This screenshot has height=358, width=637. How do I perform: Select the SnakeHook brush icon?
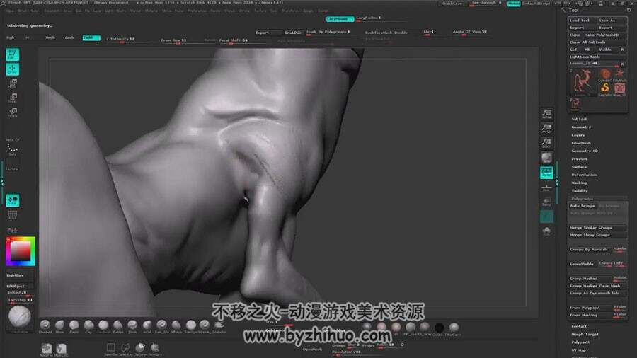pos(219,325)
